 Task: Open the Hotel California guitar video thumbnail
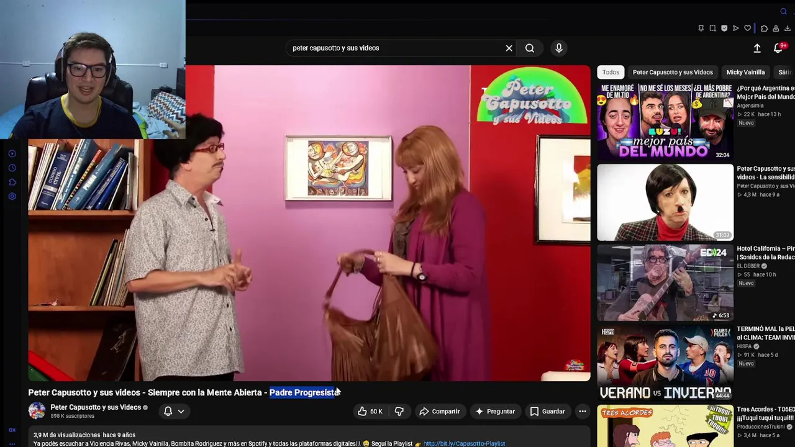[665, 282]
